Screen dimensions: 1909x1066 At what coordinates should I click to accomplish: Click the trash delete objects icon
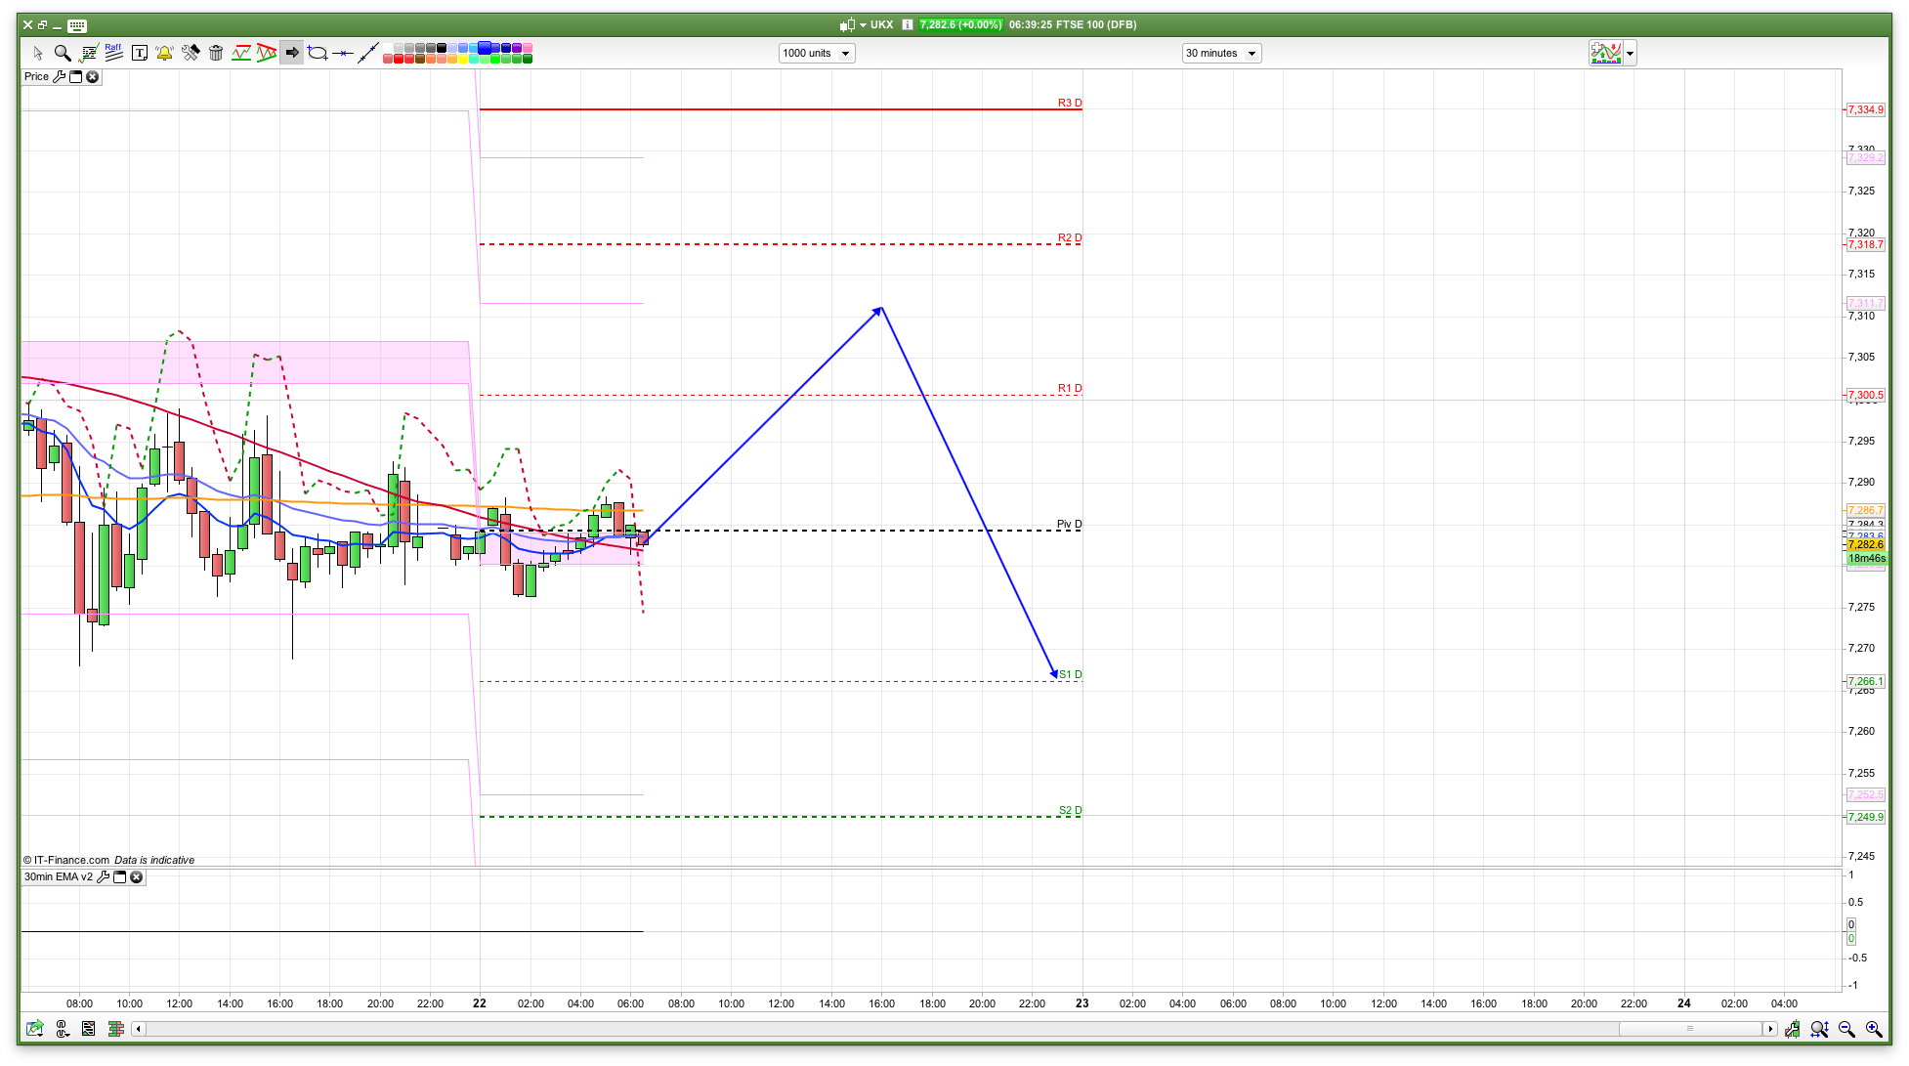coord(216,53)
